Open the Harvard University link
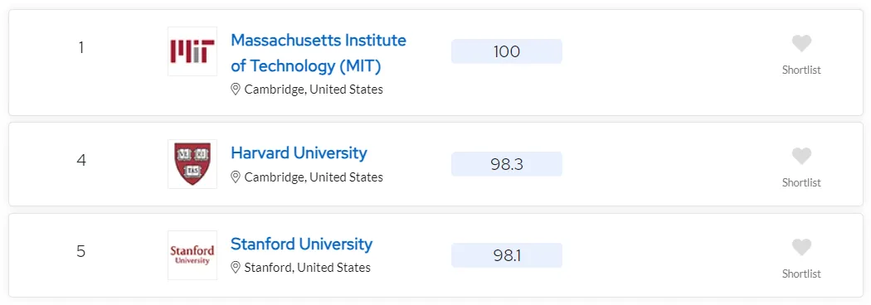 click(x=299, y=153)
